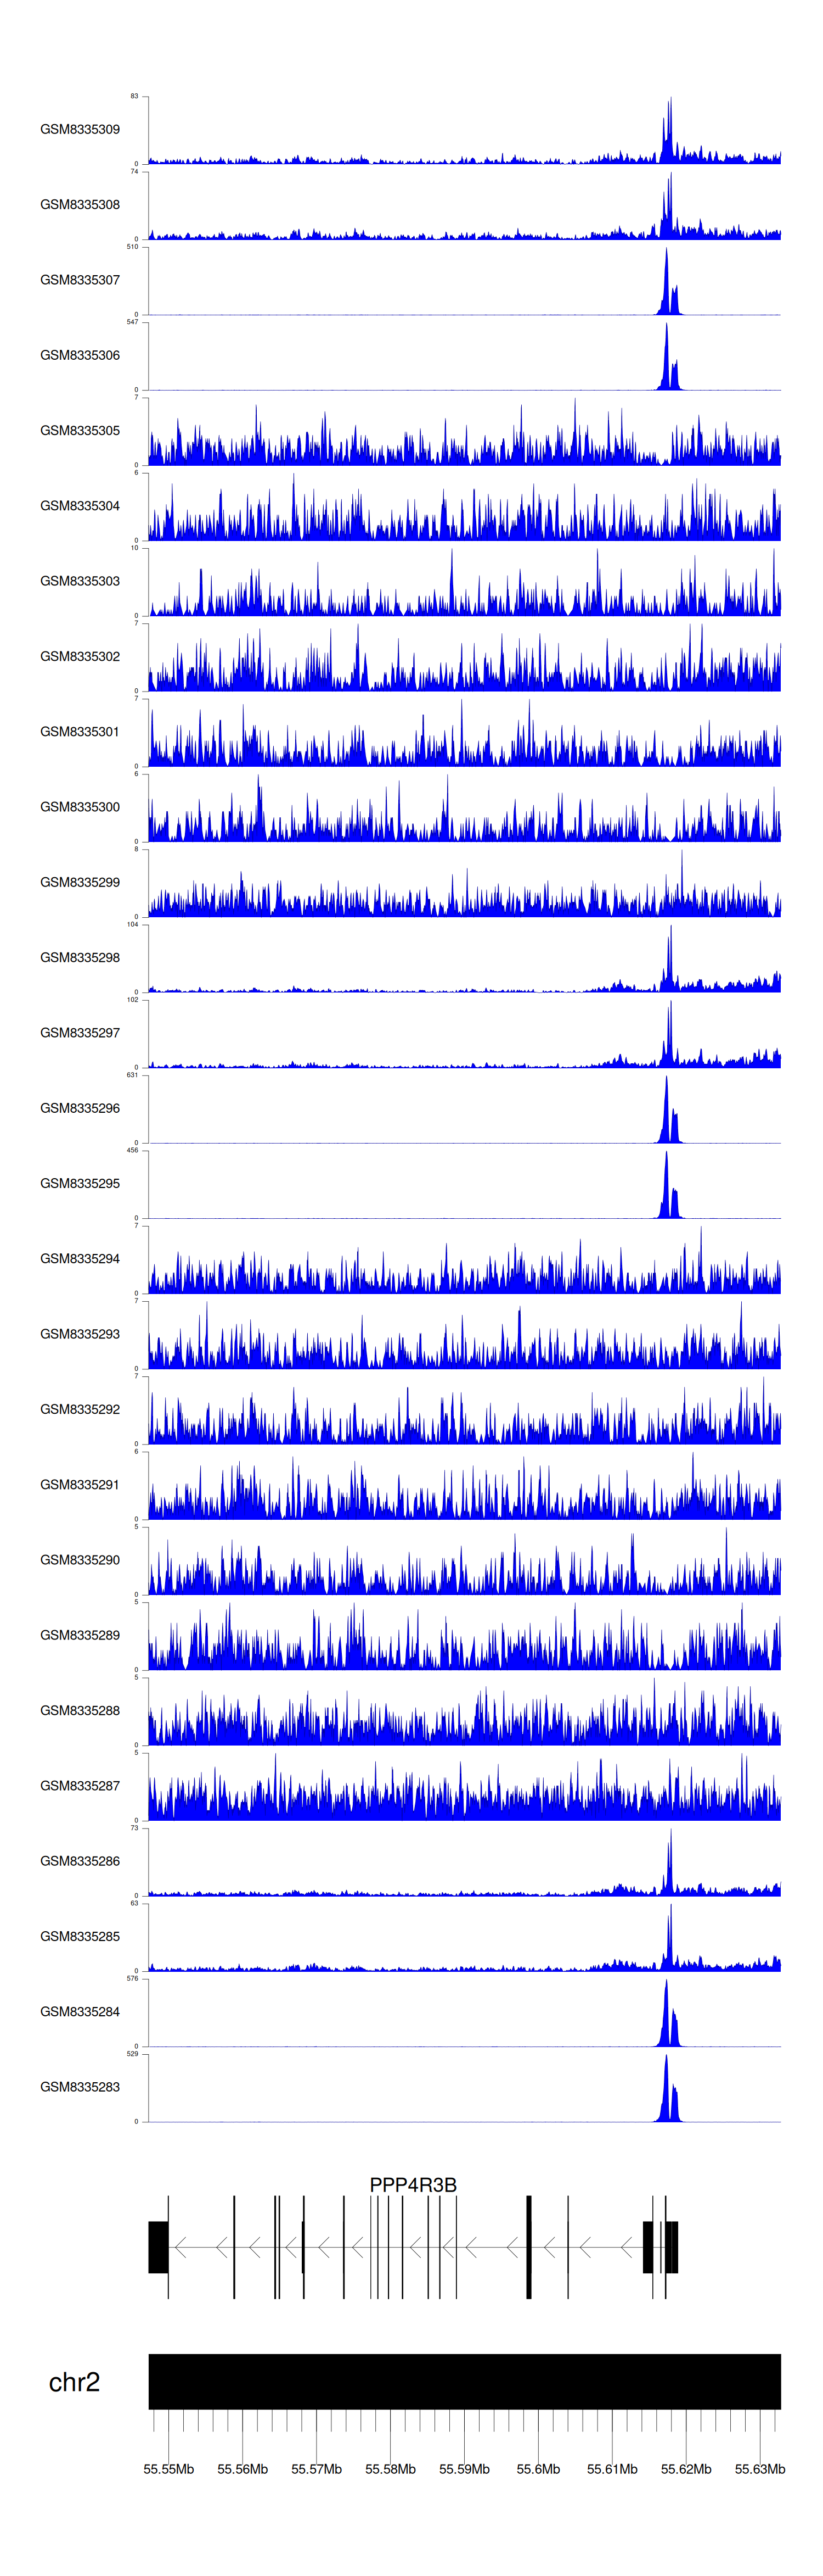Select the GSM8335287 track label
Screen dimensions: 823x2576
pos(80,1786)
